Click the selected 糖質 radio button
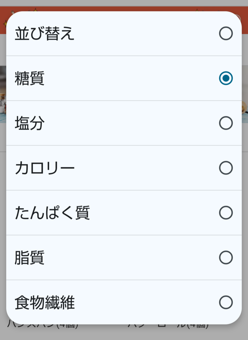This screenshot has width=248, height=340. pos(226,78)
